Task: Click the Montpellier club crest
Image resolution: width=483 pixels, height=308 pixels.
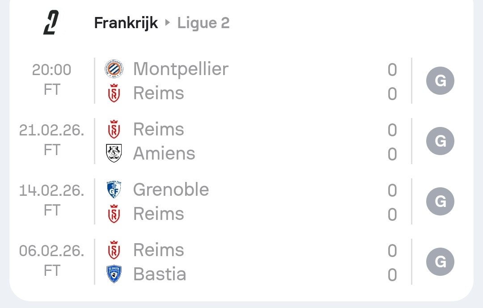Action: tap(114, 69)
